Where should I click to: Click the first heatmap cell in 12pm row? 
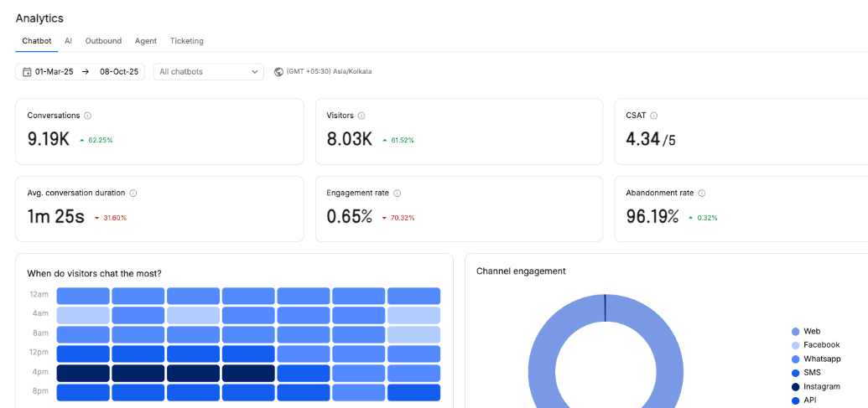(83, 354)
